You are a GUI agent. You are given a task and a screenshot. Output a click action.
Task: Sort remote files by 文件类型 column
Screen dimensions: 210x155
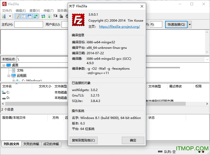click(157, 86)
